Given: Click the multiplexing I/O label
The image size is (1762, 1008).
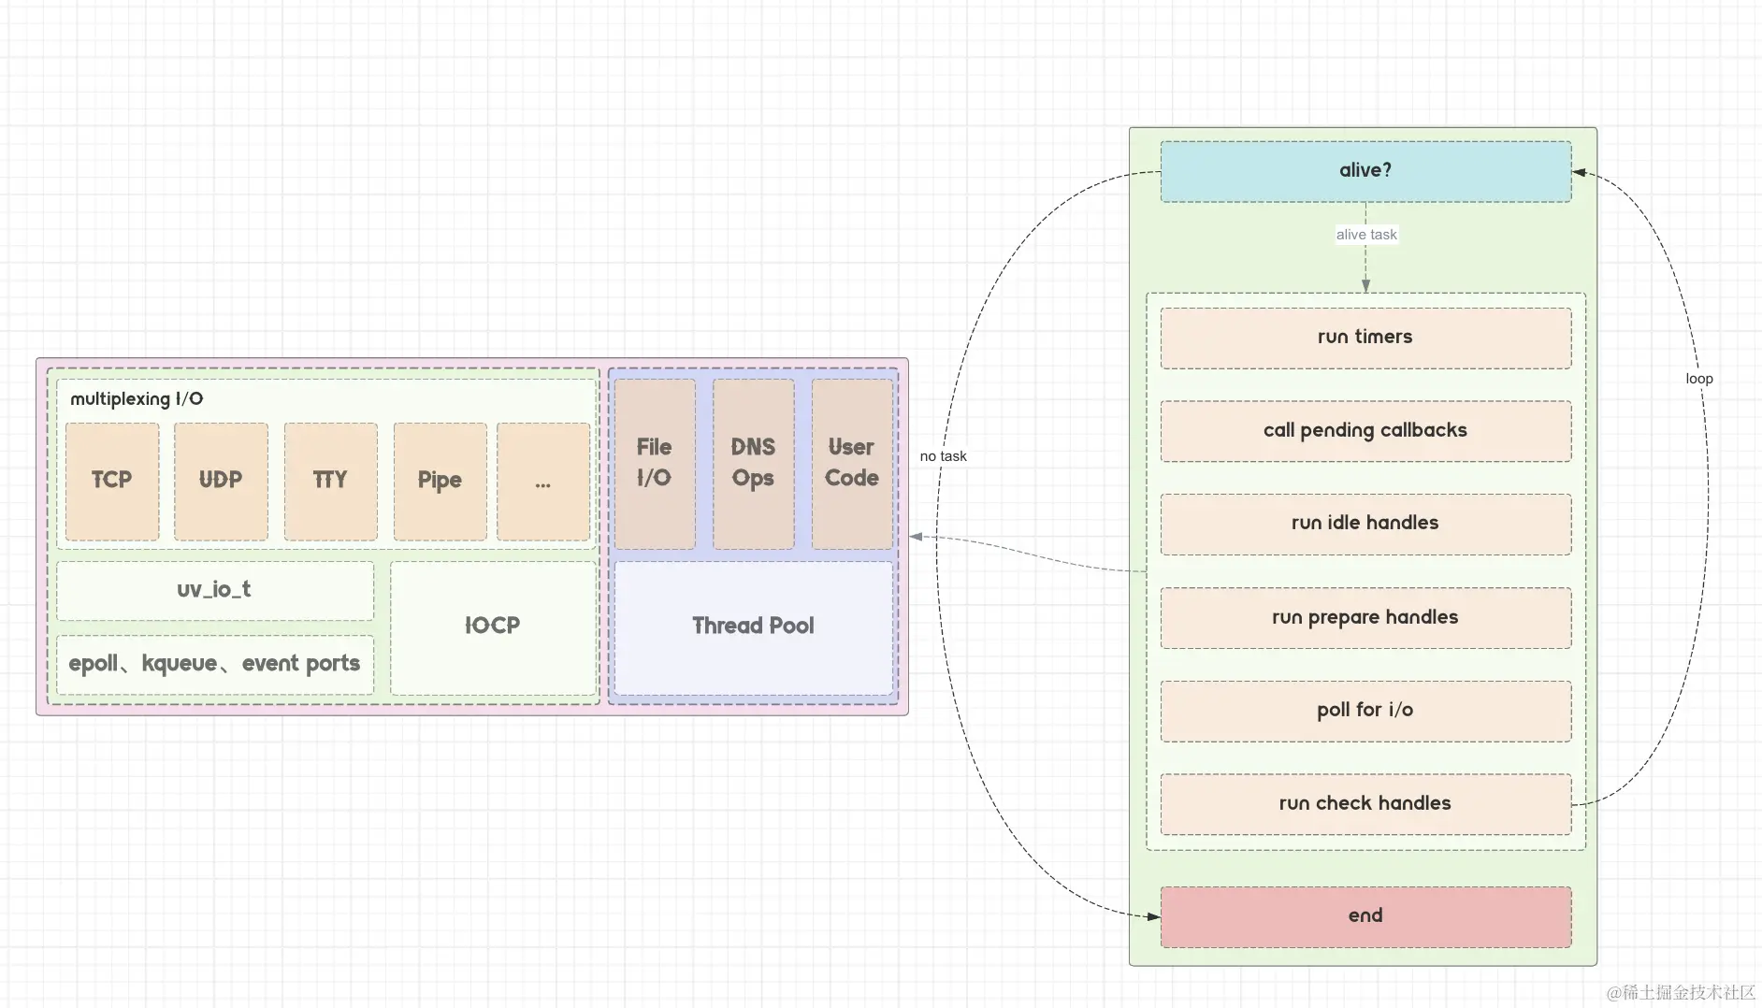Looking at the screenshot, I should click(x=137, y=398).
